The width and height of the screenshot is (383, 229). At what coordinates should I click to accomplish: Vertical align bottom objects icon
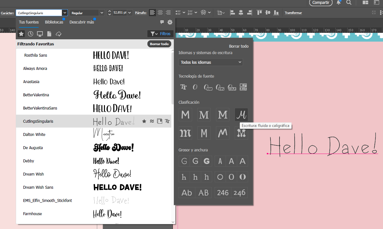tap(276, 13)
